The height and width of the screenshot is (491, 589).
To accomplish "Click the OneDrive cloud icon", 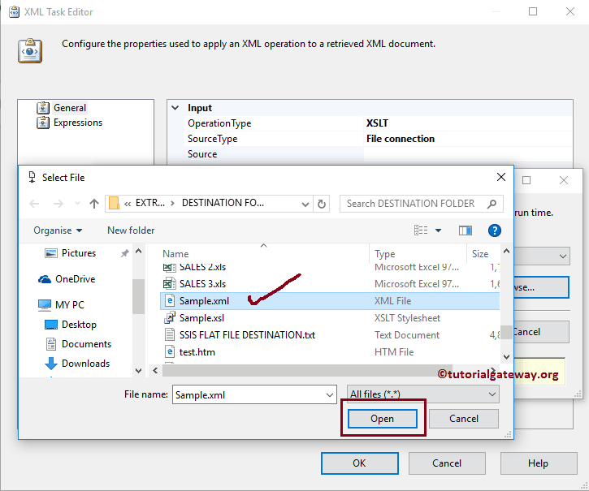I will (45, 279).
